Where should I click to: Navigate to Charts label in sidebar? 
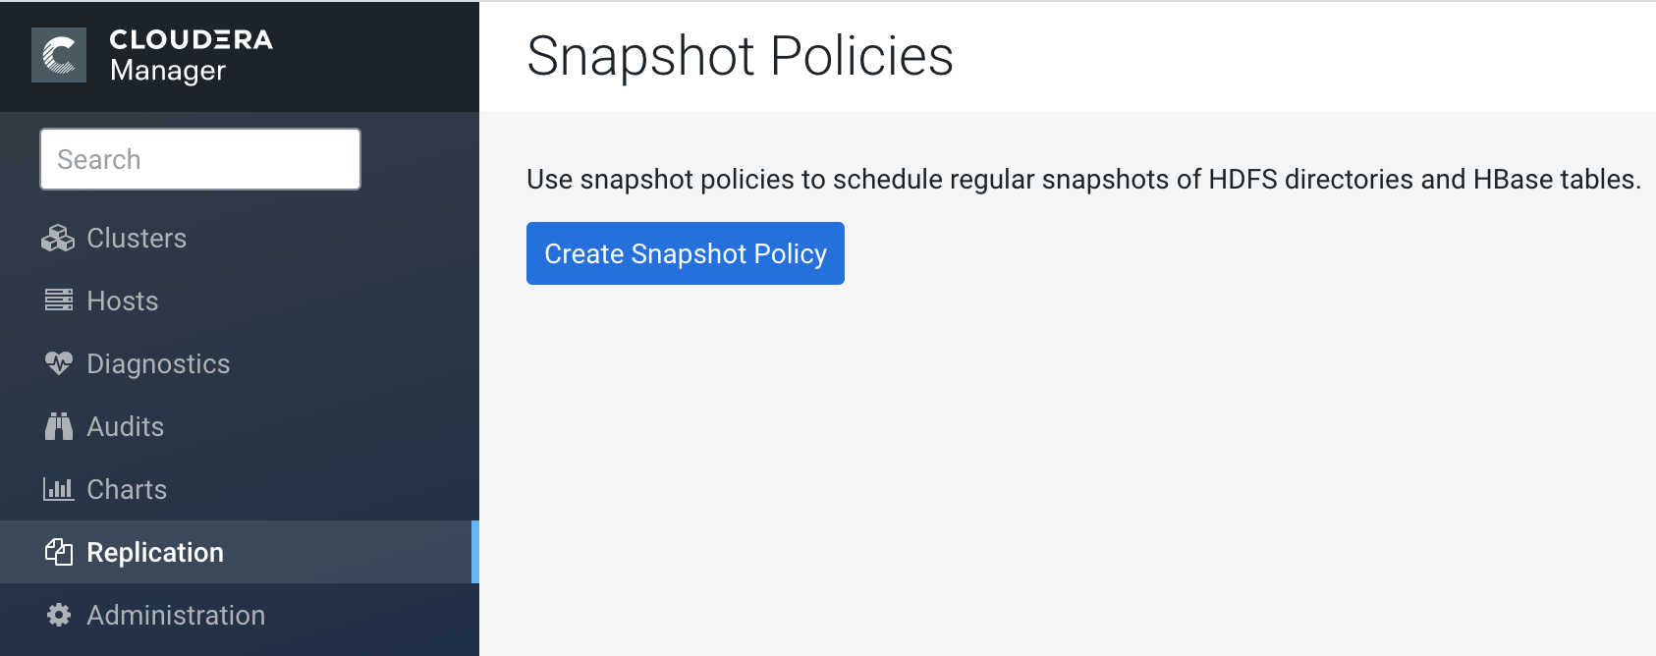[127, 489]
